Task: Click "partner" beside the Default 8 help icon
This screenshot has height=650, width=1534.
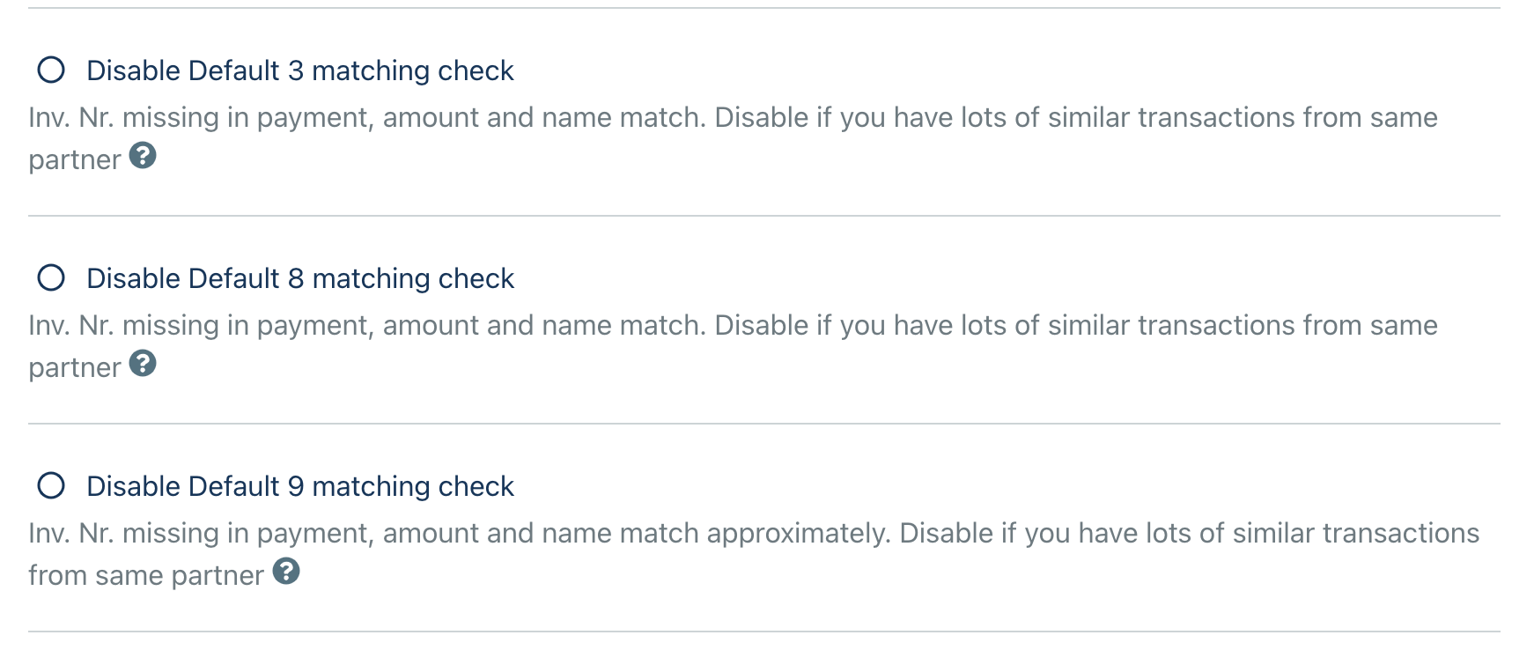Action: coord(74,368)
